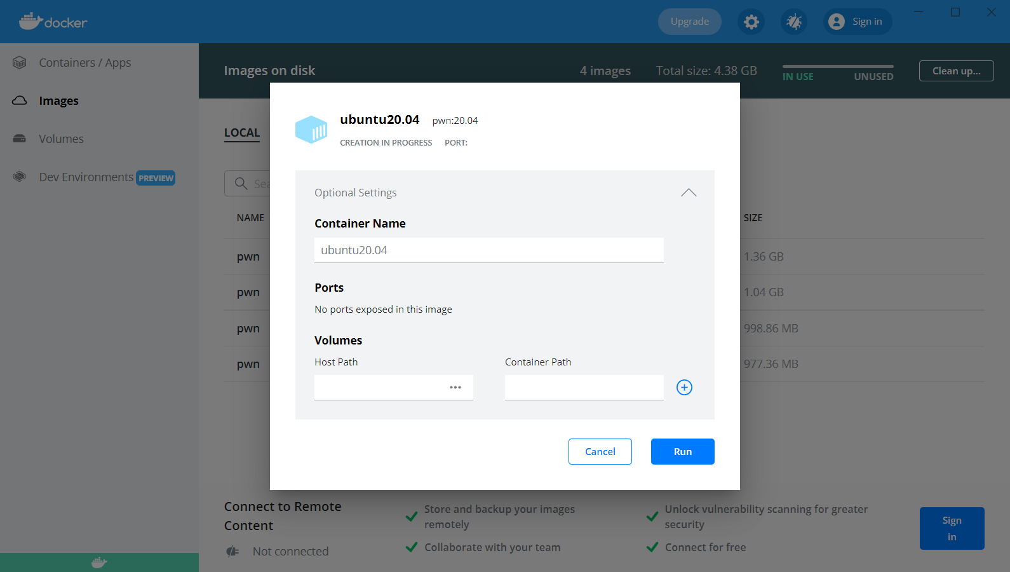Click the Volumes drive icon in sidebar
The height and width of the screenshot is (572, 1010).
[20, 139]
